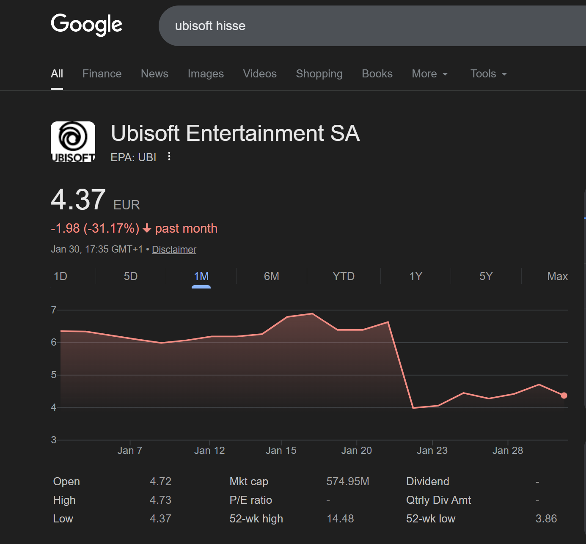This screenshot has height=544, width=586.
Task: Select the YTD chart range
Action: click(344, 276)
